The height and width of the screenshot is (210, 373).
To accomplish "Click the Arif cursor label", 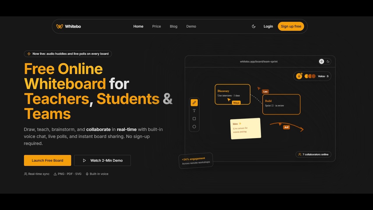I will coord(286,127).
